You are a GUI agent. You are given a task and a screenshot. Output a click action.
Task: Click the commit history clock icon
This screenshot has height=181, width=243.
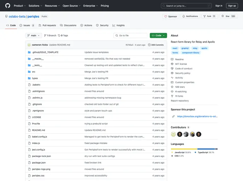(149, 45)
